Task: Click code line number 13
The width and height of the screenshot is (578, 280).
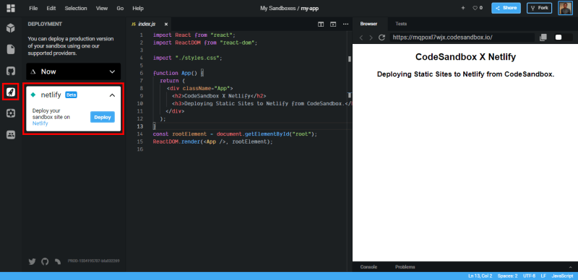Action: tap(140, 126)
